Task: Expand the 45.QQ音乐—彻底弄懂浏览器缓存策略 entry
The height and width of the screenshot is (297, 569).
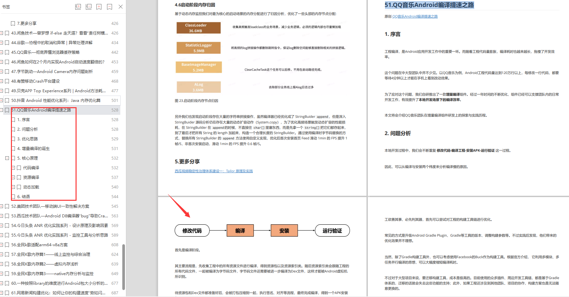Action: 1,52
